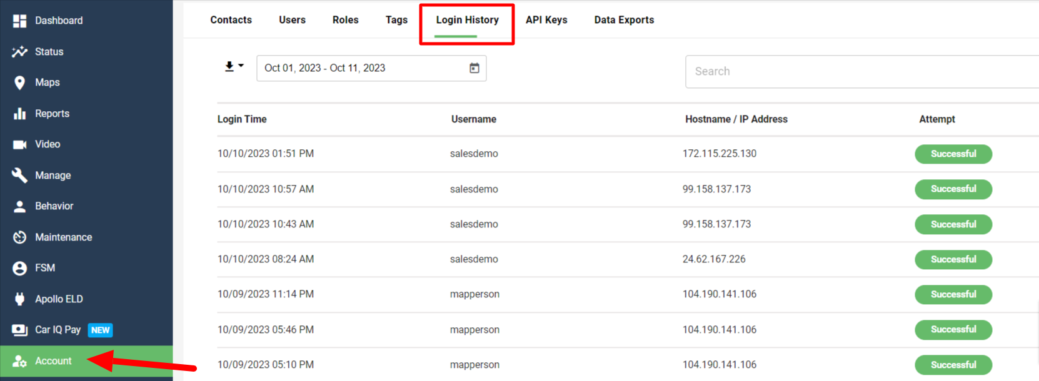The height and width of the screenshot is (381, 1039).
Task: Open Car IQ Pay from sidebar
Action: [58, 330]
